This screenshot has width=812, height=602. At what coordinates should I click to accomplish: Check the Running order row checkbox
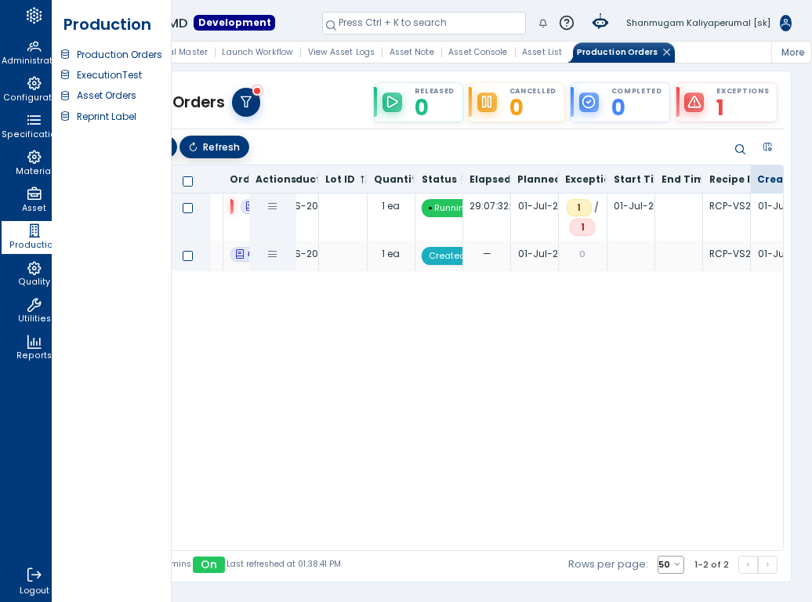coord(188,209)
